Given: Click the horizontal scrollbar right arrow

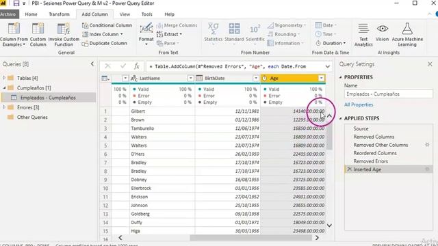Looking at the screenshot, I should (x=317, y=238).
